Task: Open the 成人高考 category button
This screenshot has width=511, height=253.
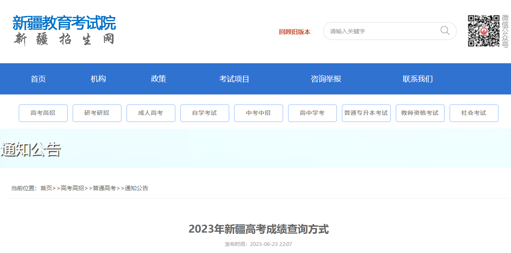Action: 151,113
